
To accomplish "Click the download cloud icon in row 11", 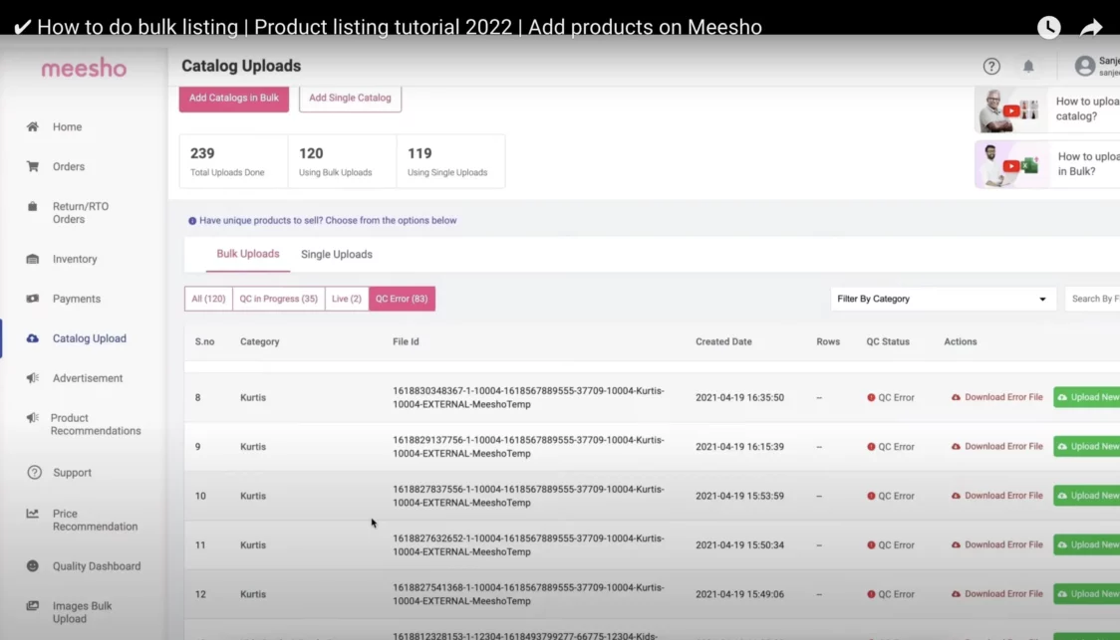I will pos(956,545).
